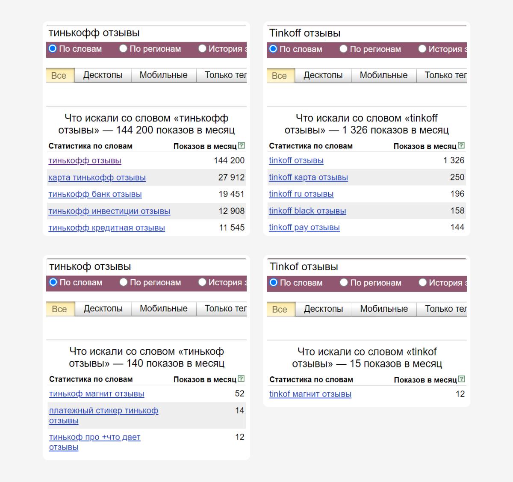Select «Все» tab in Tinkof отзывы panel

tap(280, 309)
